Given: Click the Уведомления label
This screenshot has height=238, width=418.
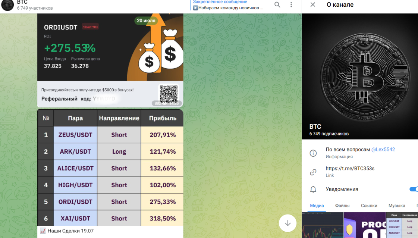Looking at the screenshot, I should (342, 189).
